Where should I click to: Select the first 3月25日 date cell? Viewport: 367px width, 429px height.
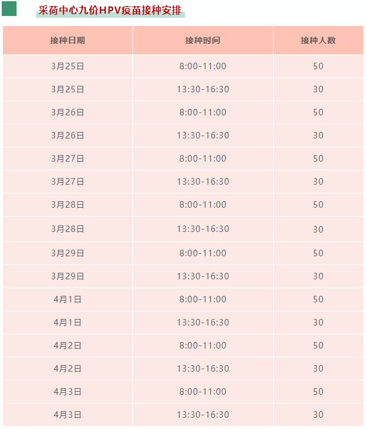tap(67, 66)
